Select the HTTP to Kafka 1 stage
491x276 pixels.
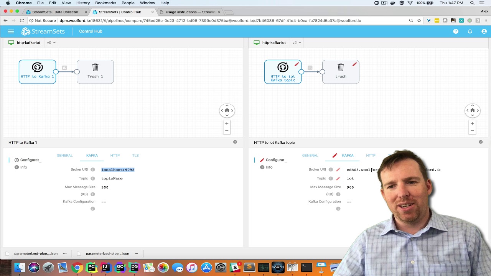37,72
